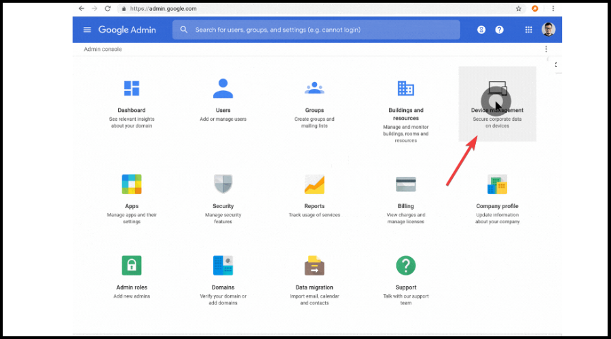
Task: Go forward in the browser
Action: [94, 9]
